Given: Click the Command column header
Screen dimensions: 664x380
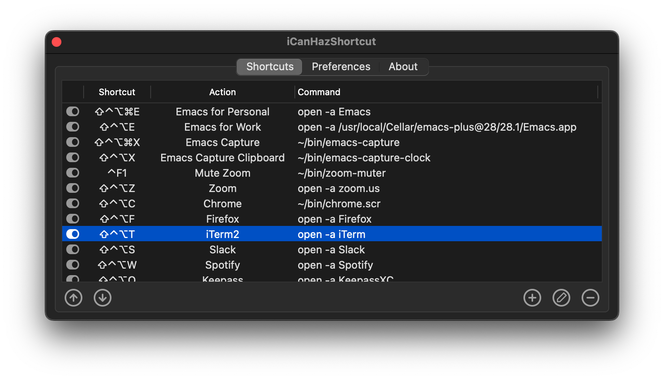Looking at the screenshot, I should click(x=319, y=92).
